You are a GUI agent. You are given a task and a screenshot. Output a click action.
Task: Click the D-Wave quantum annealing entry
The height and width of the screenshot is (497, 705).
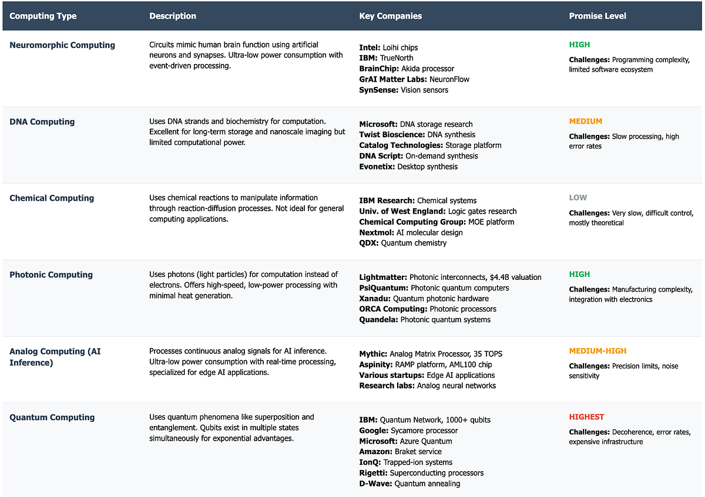[409, 484]
